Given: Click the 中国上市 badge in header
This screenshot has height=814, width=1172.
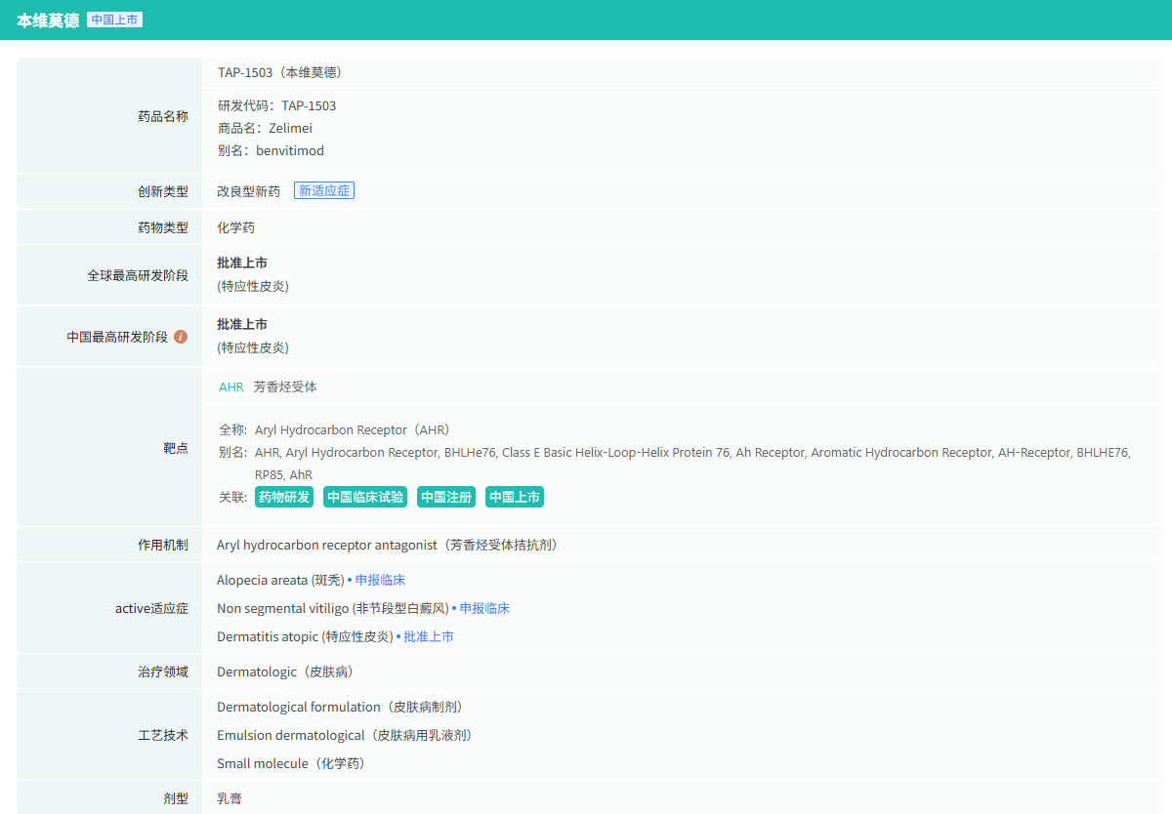Looking at the screenshot, I should pos(114,20).
